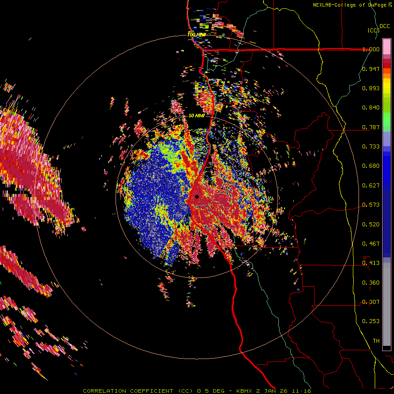Select the 0.413 scale value
Viewport: 394px width, 394px height.
click(x=371, y=263)
